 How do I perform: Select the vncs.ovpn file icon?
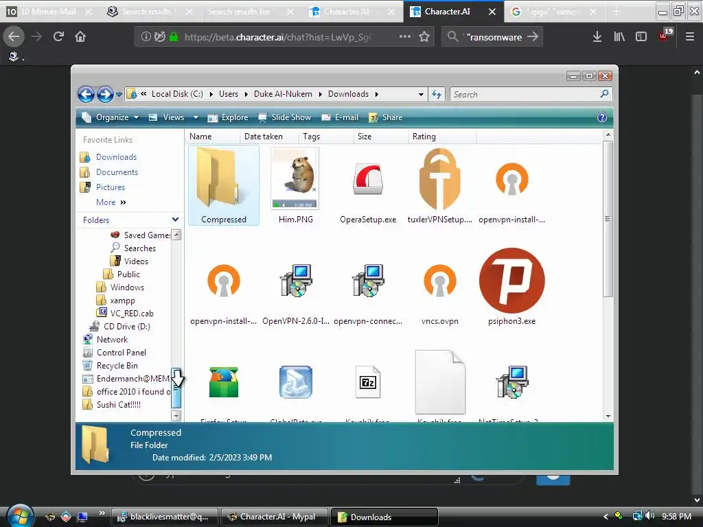(439, 281)
